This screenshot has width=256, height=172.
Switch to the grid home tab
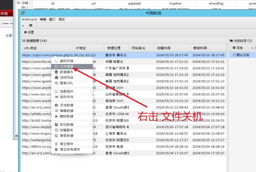tap(31, 26)
